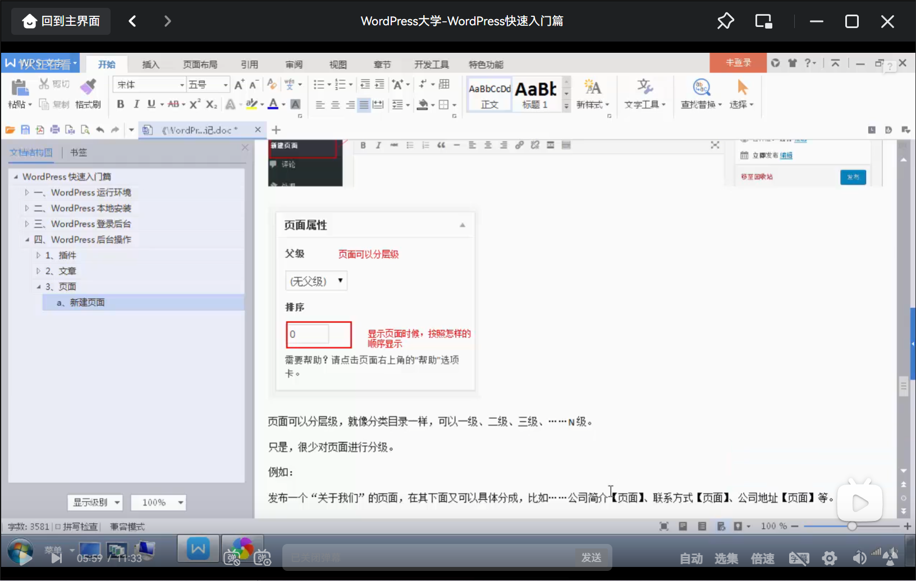Open the 视图 ribbon tab
The height and width of the screenshot is (581, 916).
coord(338,65)
